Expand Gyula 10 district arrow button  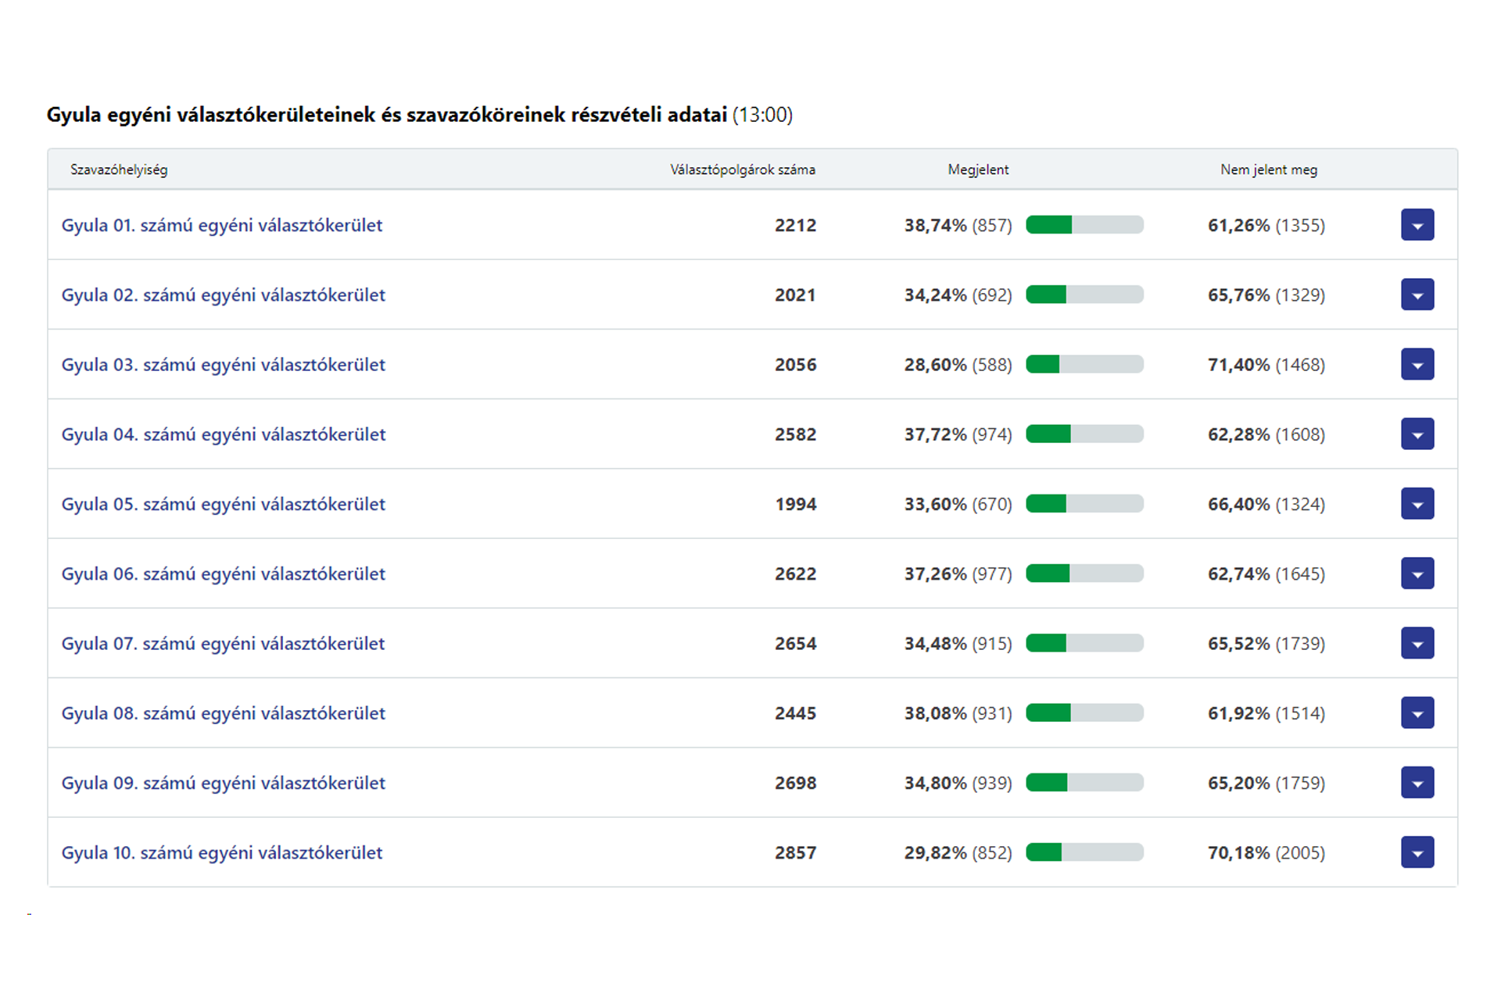coord(1417,852)
